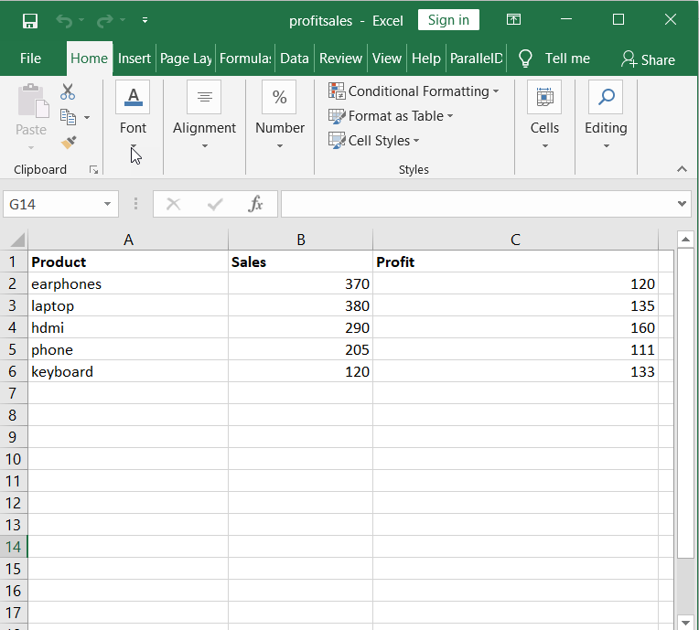Collapse the ribbon with the chevron
The image size is (699, 630).
(x=682, y=169)
